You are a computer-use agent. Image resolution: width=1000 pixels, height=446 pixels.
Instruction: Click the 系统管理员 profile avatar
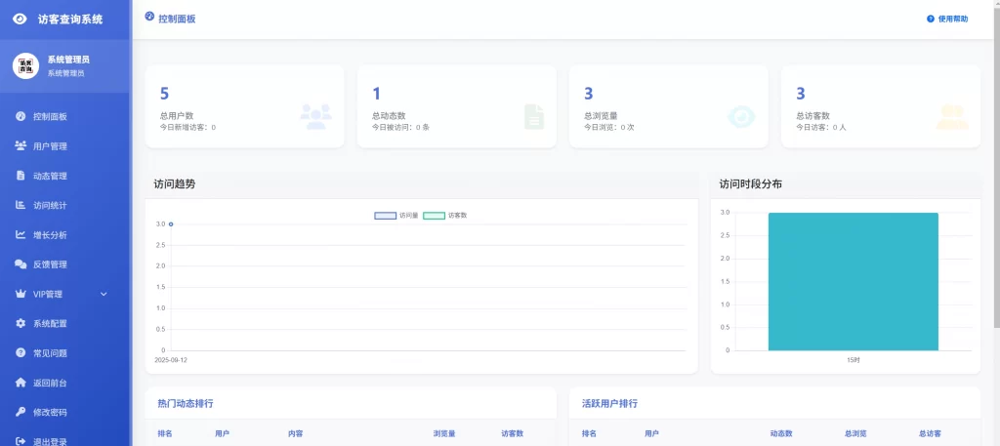[25, 65]
